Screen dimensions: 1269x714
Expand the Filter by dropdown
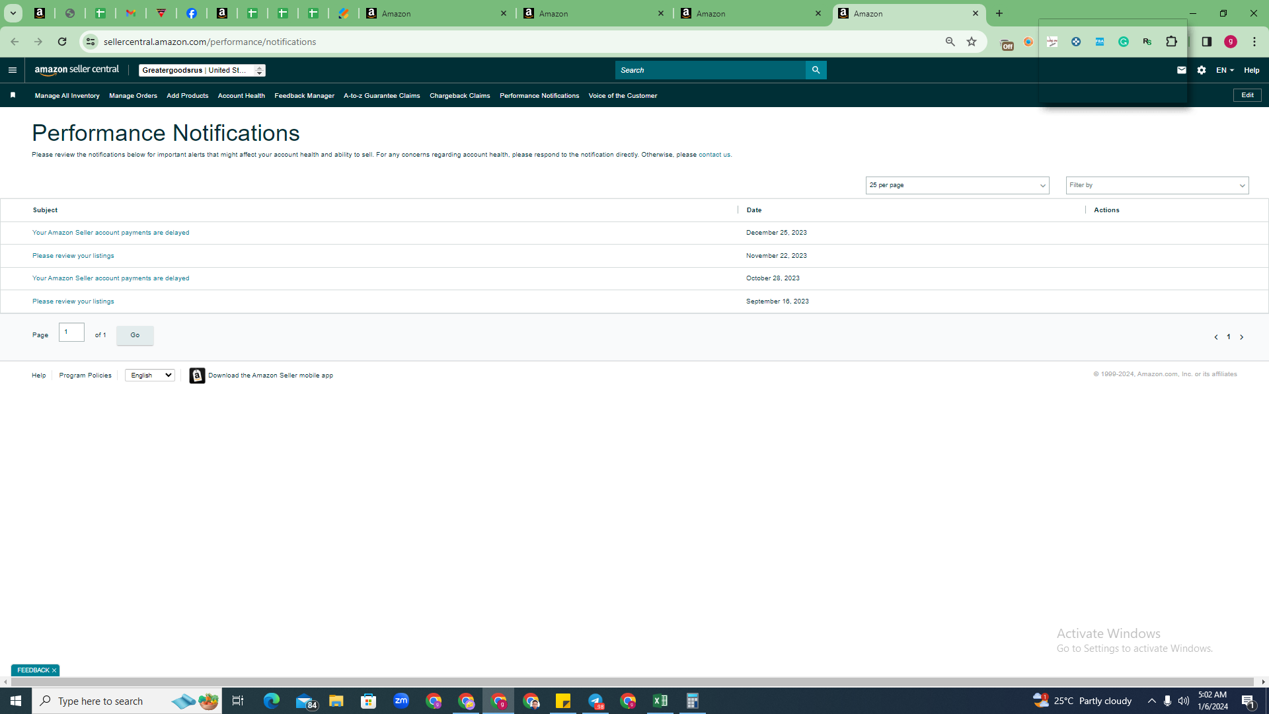coord(1157,185)
